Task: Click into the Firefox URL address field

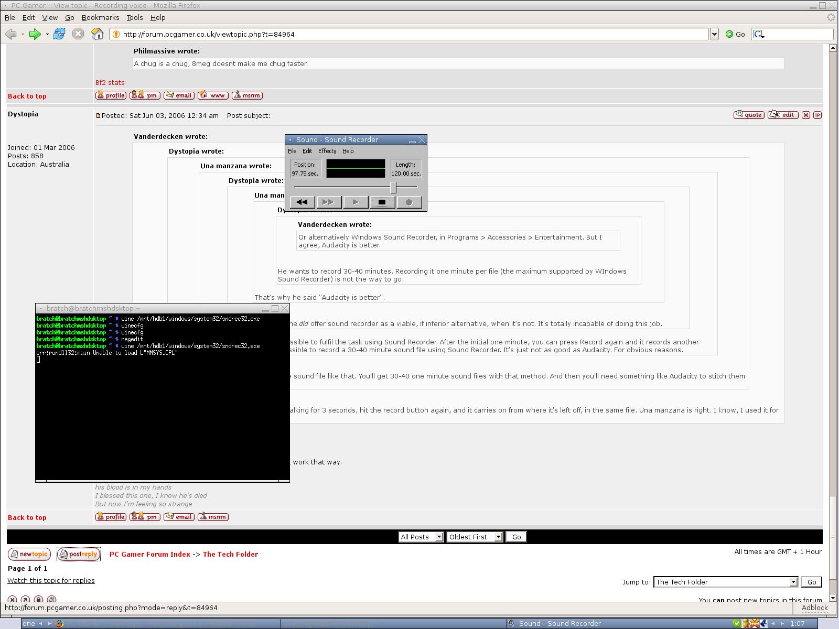Action: [x=409, y=34]
